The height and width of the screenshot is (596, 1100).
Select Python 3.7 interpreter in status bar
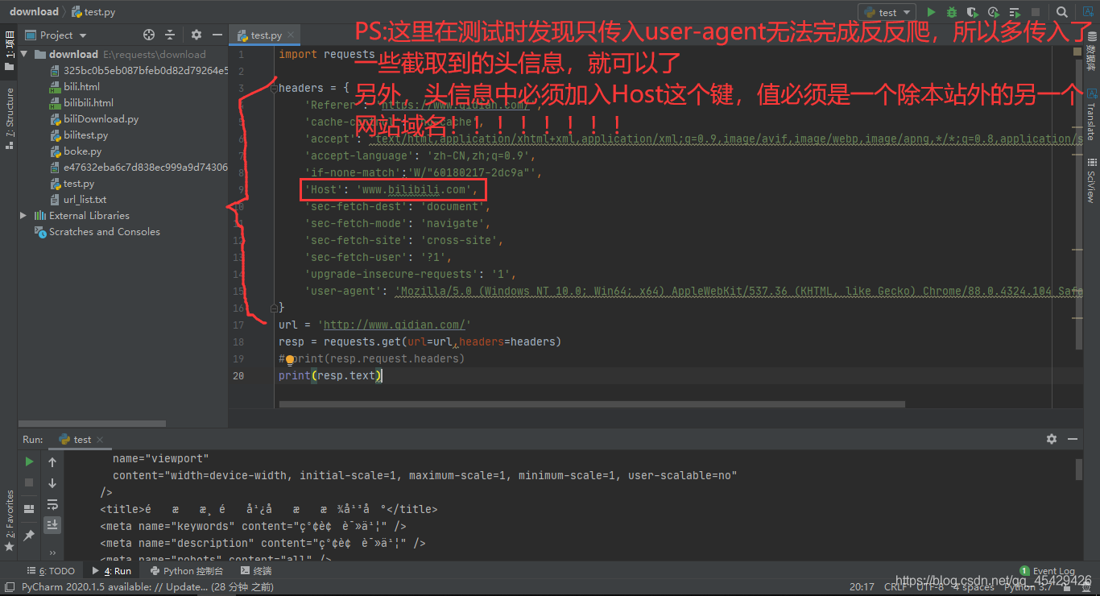coord(1029,586)
